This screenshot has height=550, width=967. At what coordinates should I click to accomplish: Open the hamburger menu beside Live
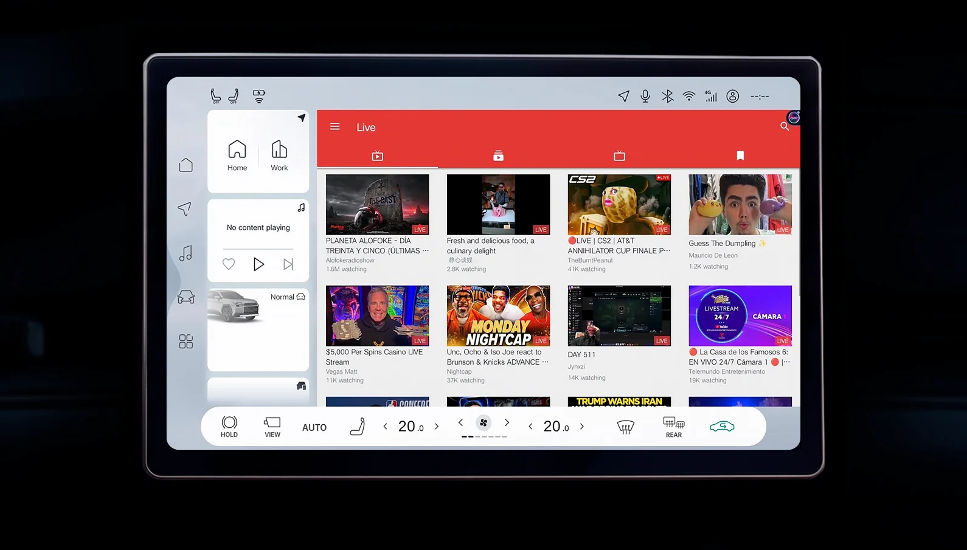pyautogui.click(x=335, y=126)
